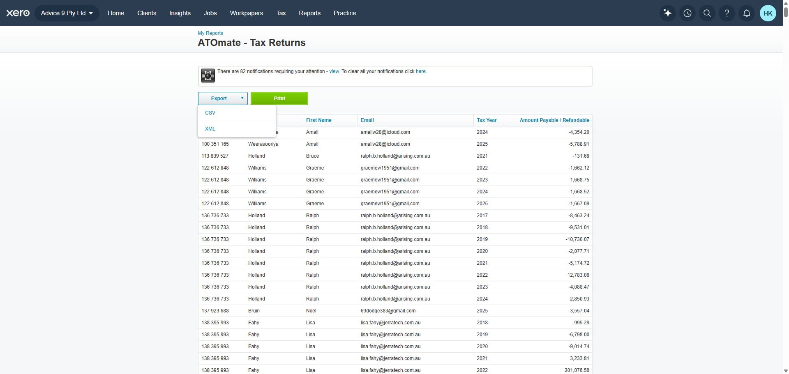This screenshot has width=789, height=374.
Task: Open the recent activity clock icon
Action: [687, 13]
